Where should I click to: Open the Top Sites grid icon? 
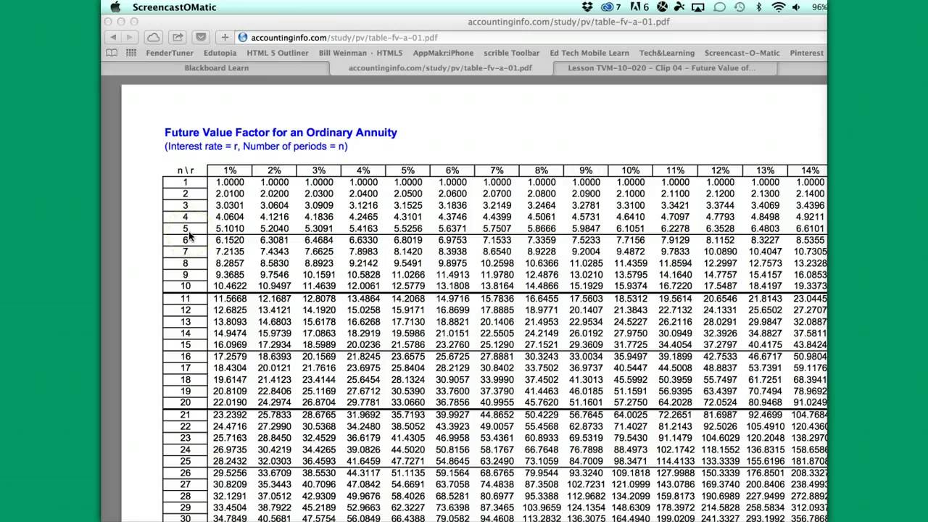tap(131, 53)
